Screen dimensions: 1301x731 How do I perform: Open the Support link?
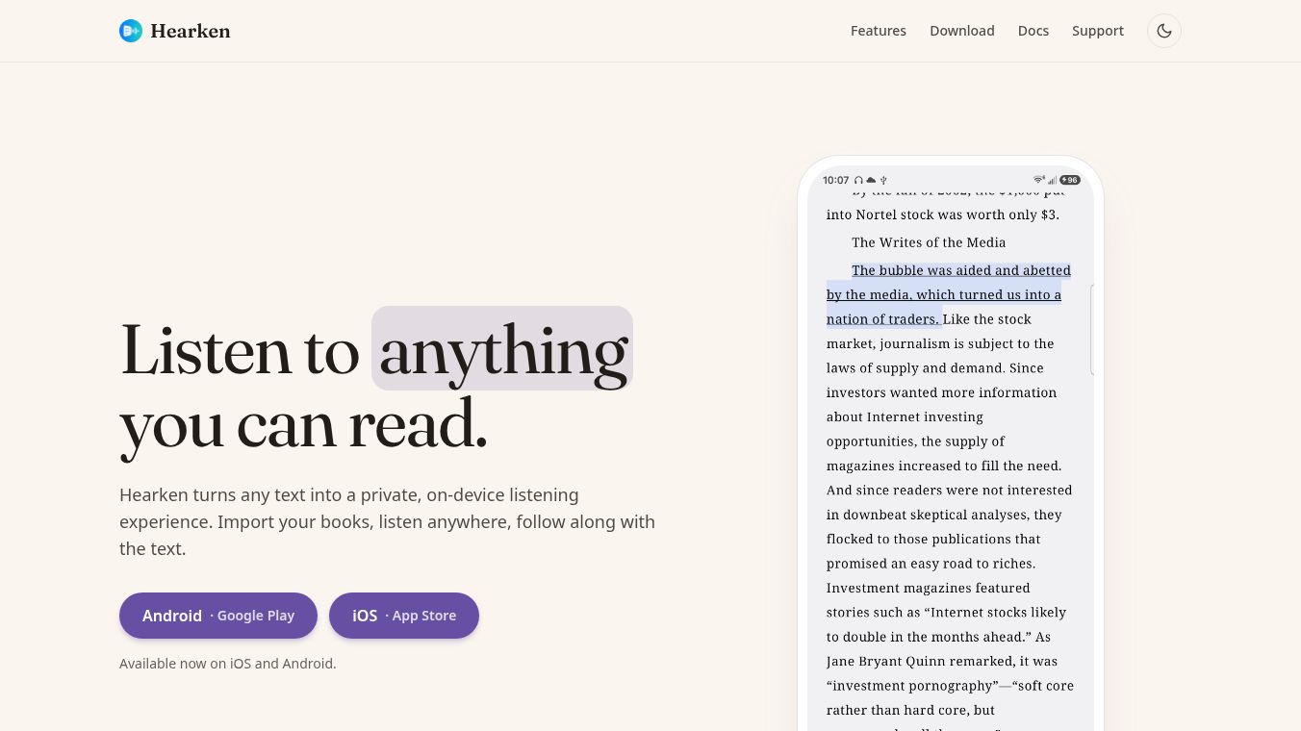pos(1098,31)
